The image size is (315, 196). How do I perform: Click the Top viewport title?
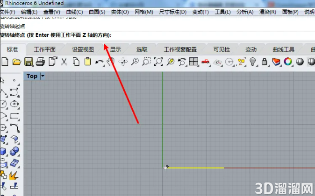coord(32,76)
